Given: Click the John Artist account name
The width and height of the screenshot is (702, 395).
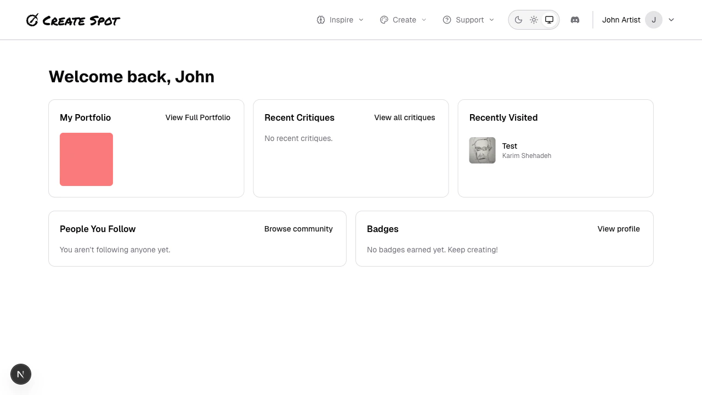Looking at the screenshot, I should 621,20.
